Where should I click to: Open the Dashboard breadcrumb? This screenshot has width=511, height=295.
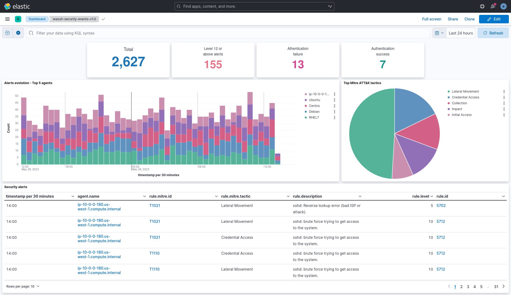click(x=37, y=19)
